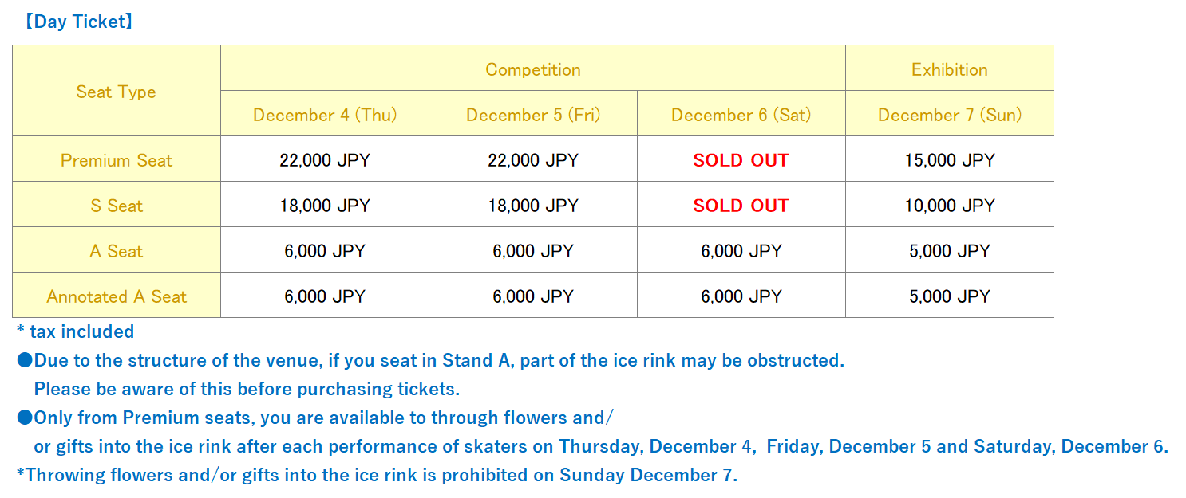Select the 10,000 JPY S Seat exhibition price
Viewport: 1186px width, 498px height.
coord(949,206)
